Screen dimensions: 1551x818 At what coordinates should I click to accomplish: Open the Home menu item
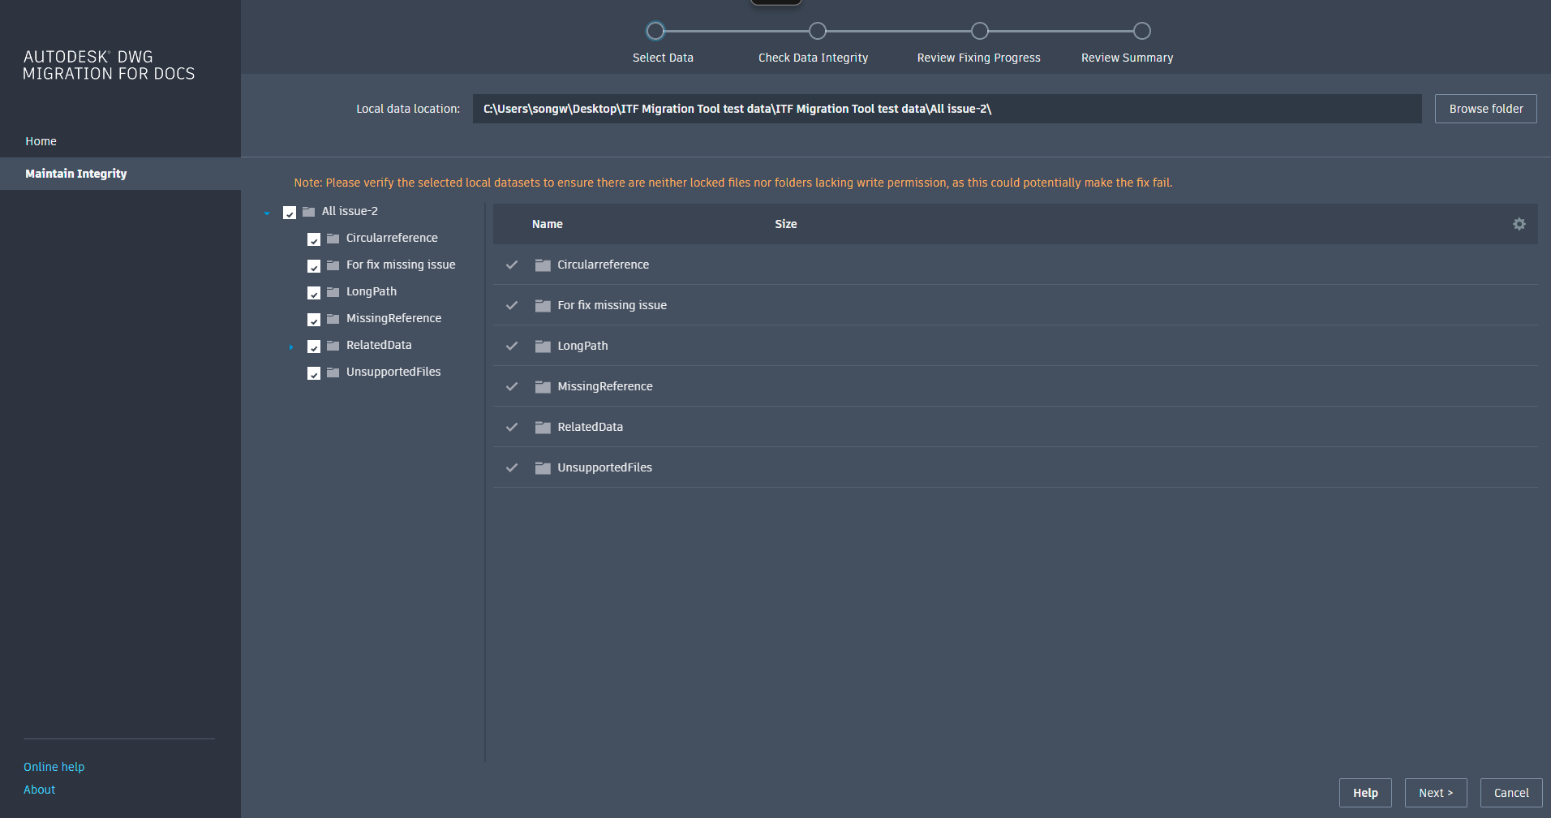(x=41, y=141)
